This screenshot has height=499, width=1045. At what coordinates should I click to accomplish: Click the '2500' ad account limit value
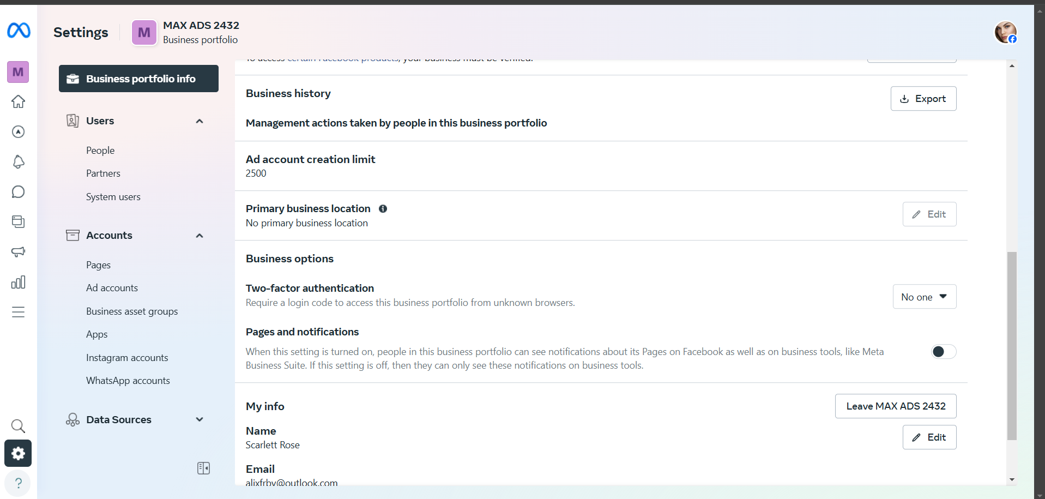(x=256, y=173)
